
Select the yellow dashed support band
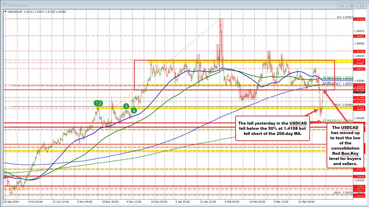coord(173,109)
